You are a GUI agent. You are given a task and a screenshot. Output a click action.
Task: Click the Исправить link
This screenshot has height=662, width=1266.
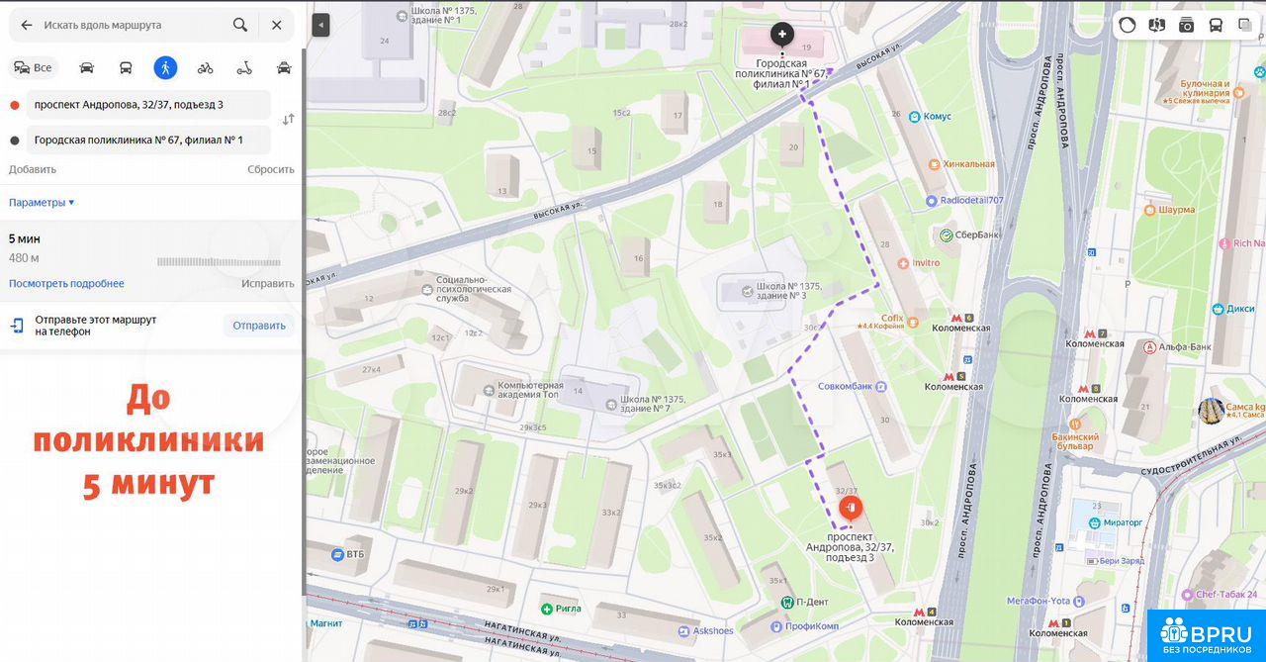(x=268, y=283)
